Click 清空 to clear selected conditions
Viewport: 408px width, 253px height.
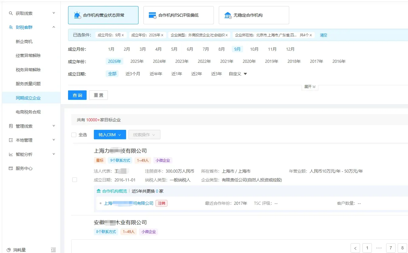(324, 35)
